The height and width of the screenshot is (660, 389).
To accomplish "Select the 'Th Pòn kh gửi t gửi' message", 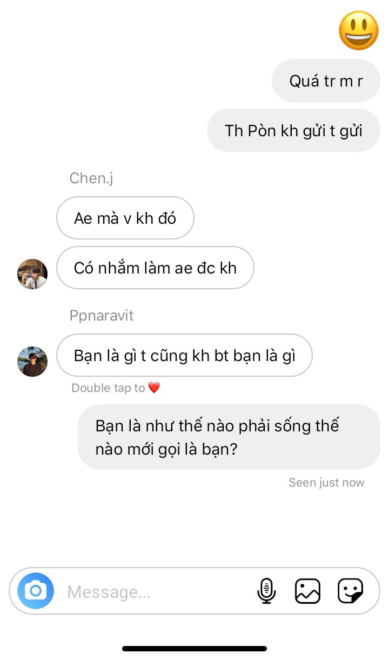I will [293, 130].
